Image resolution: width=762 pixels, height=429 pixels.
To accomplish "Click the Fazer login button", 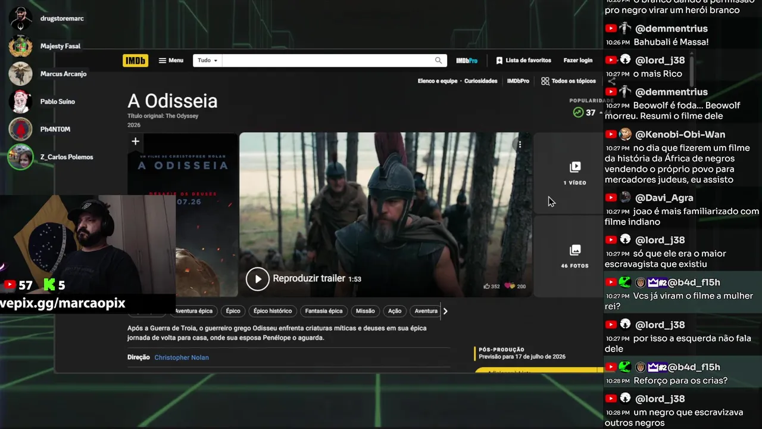I will coord(578,60).
